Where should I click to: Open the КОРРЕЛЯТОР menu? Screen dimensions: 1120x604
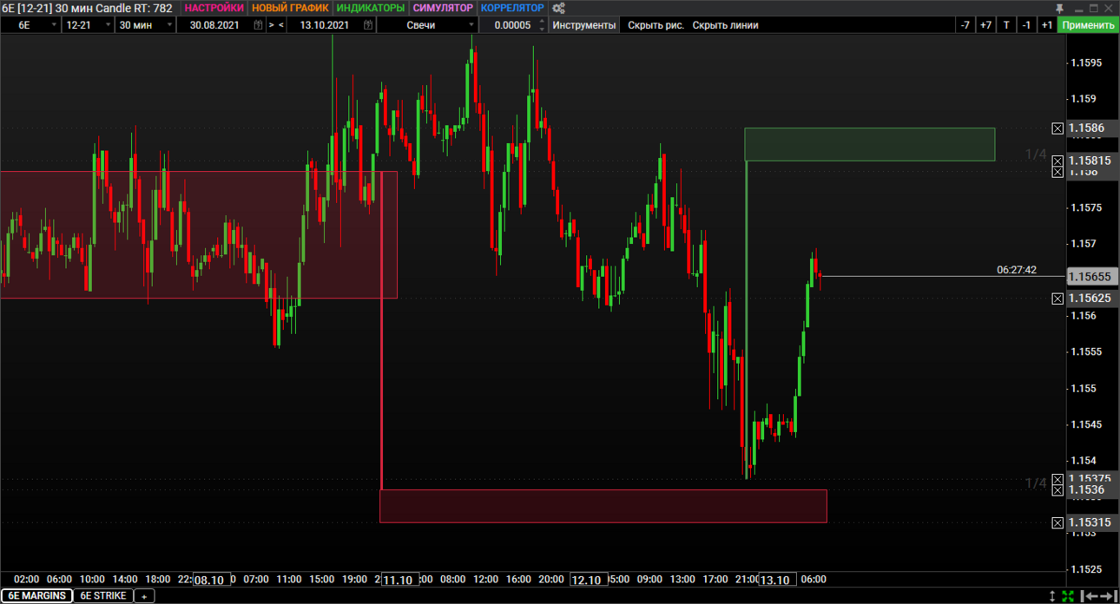(x=512, y=8)
